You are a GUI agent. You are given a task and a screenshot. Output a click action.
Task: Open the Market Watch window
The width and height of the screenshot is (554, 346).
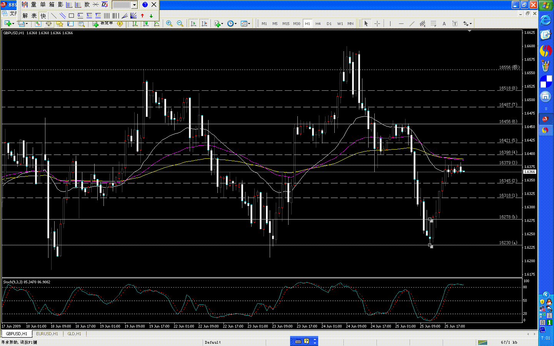pos(38,23)
